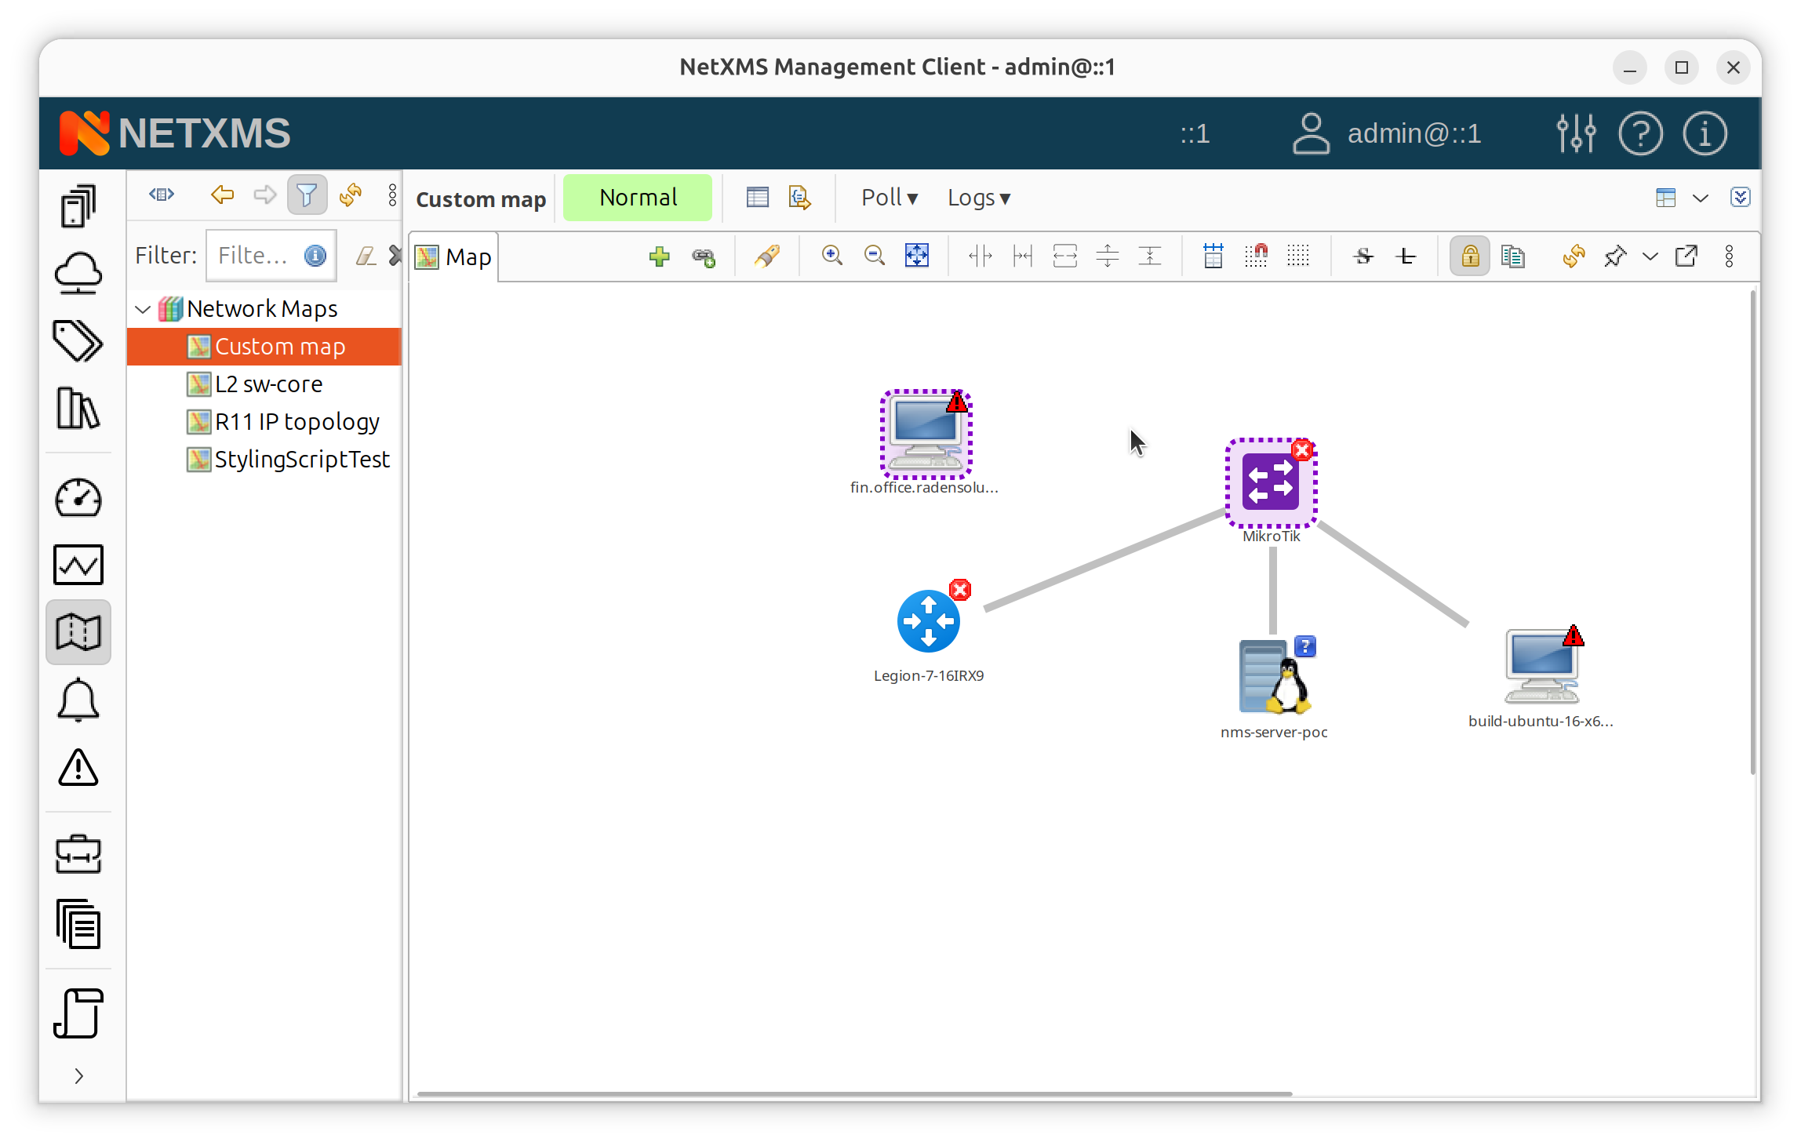Toggle snap to grid icon
This screenshot has height=1142, width=1801.
click(1256, 256)
